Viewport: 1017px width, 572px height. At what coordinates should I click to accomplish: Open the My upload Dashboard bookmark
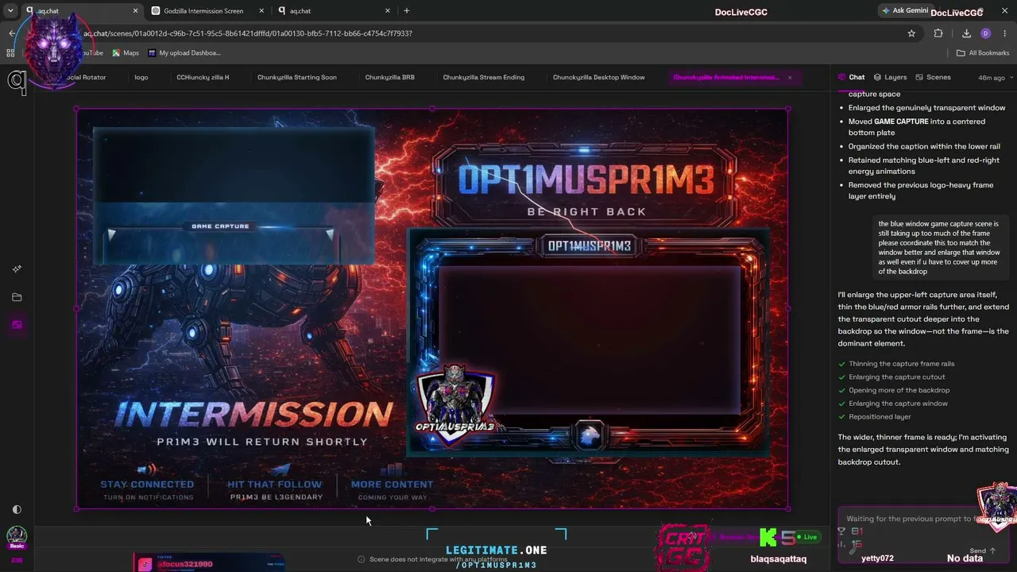[184, 53]
